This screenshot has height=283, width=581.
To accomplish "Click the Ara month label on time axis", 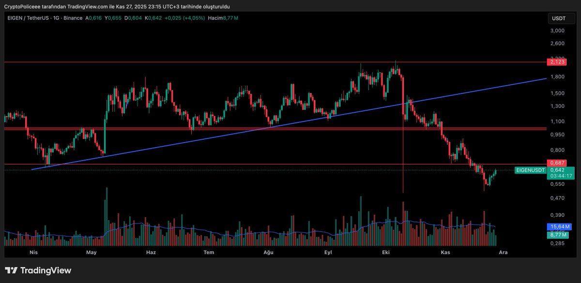I will [503, 253].
